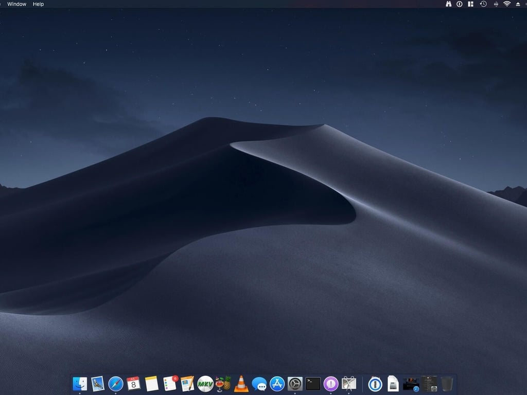Screen dimensions: 527x395
Task: Open the purple Feedback Assistant icon
Action: click(331, 384)
